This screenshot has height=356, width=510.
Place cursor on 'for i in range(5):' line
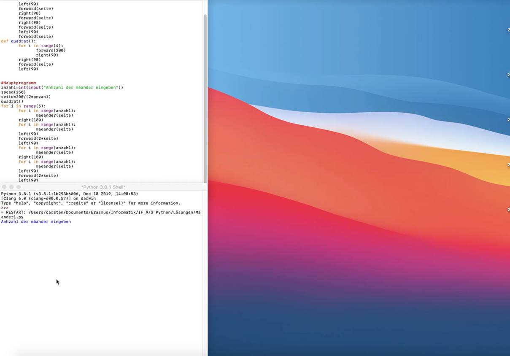click(23, 106)
